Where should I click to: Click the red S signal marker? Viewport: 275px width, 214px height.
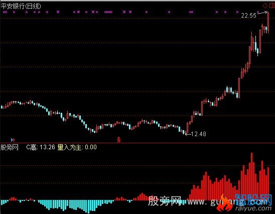(119, 139)
